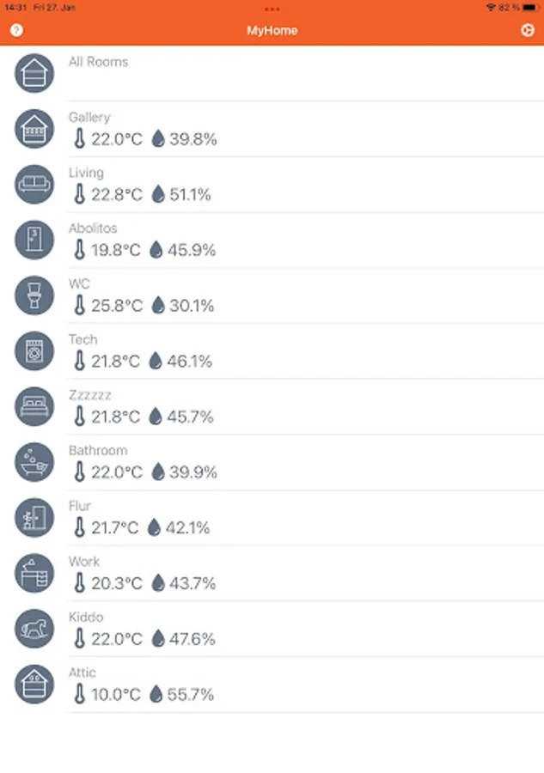Select the WC toilet icon
Screen dimensions: 544x773
[x=34, y=295]
